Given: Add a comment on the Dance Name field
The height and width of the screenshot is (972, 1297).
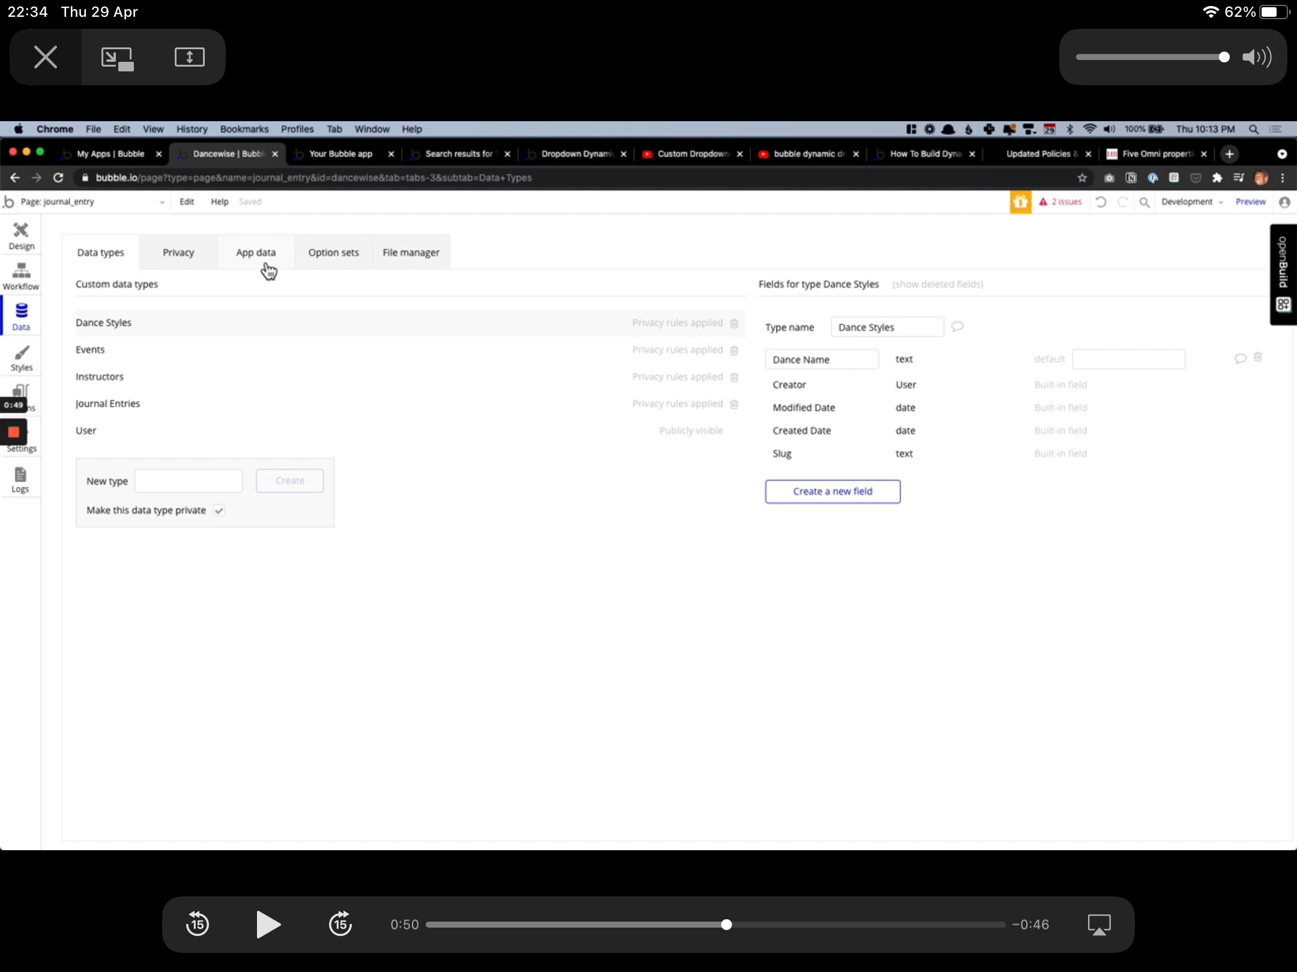Looking at the screenshot, I should [1239, 358].
